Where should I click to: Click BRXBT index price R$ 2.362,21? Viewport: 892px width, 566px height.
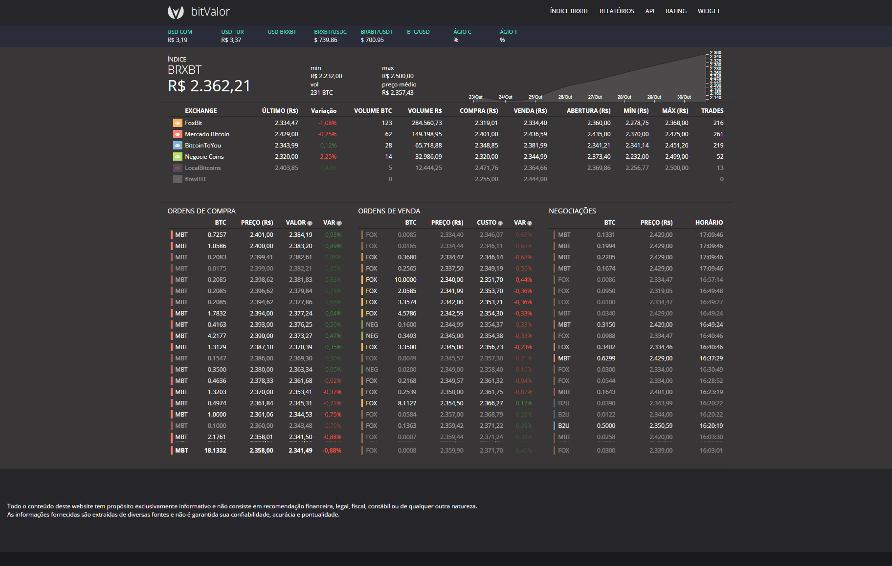tap(209, 86)
